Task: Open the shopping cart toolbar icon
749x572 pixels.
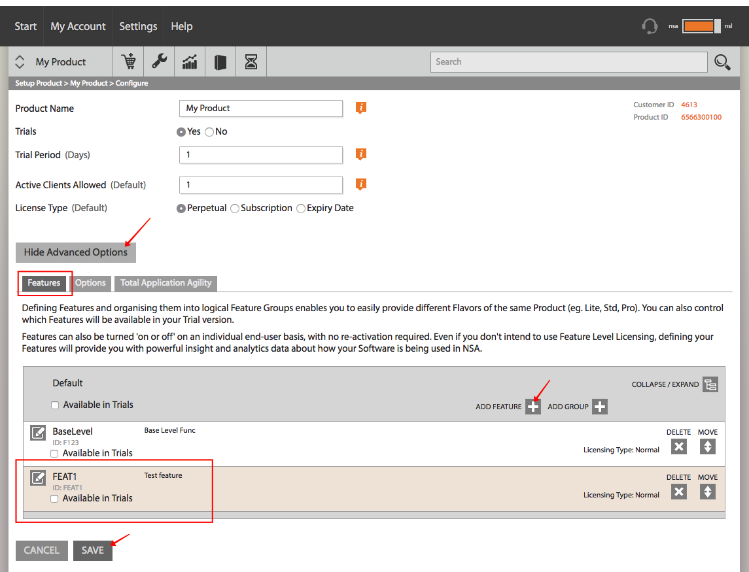Action: (128, 61)
